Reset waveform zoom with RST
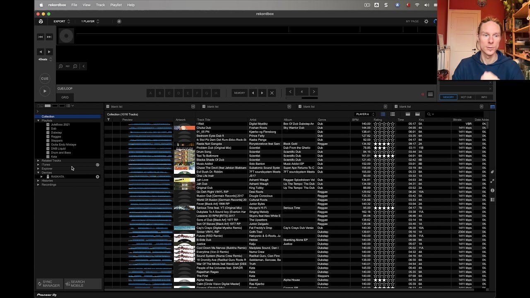 pos(68,66)
